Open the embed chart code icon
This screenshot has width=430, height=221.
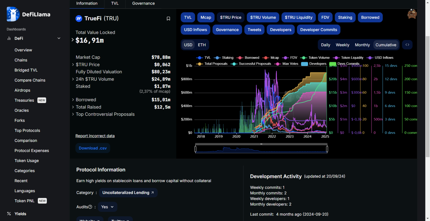click(x=407, y=45)
